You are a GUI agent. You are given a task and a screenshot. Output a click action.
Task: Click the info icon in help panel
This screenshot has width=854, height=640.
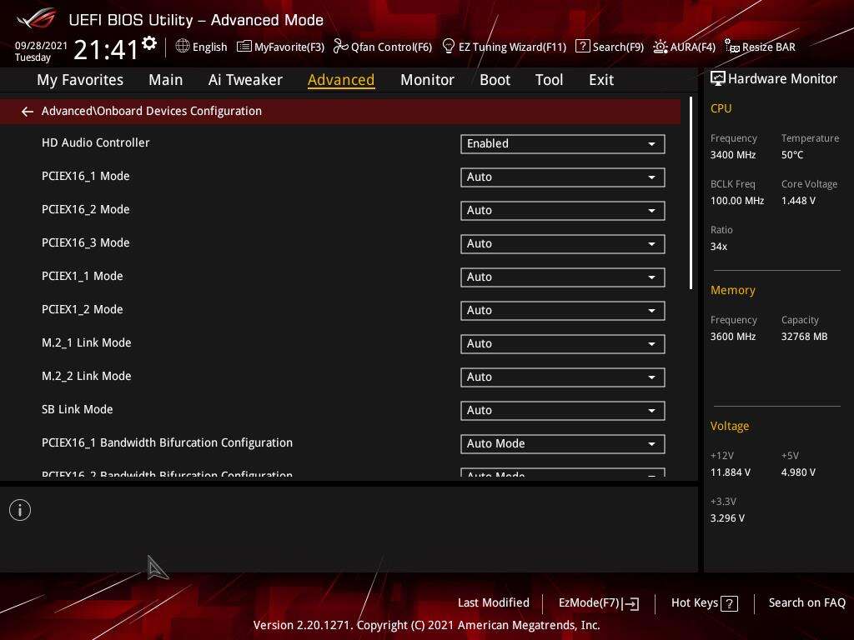(x=20, y=510)
